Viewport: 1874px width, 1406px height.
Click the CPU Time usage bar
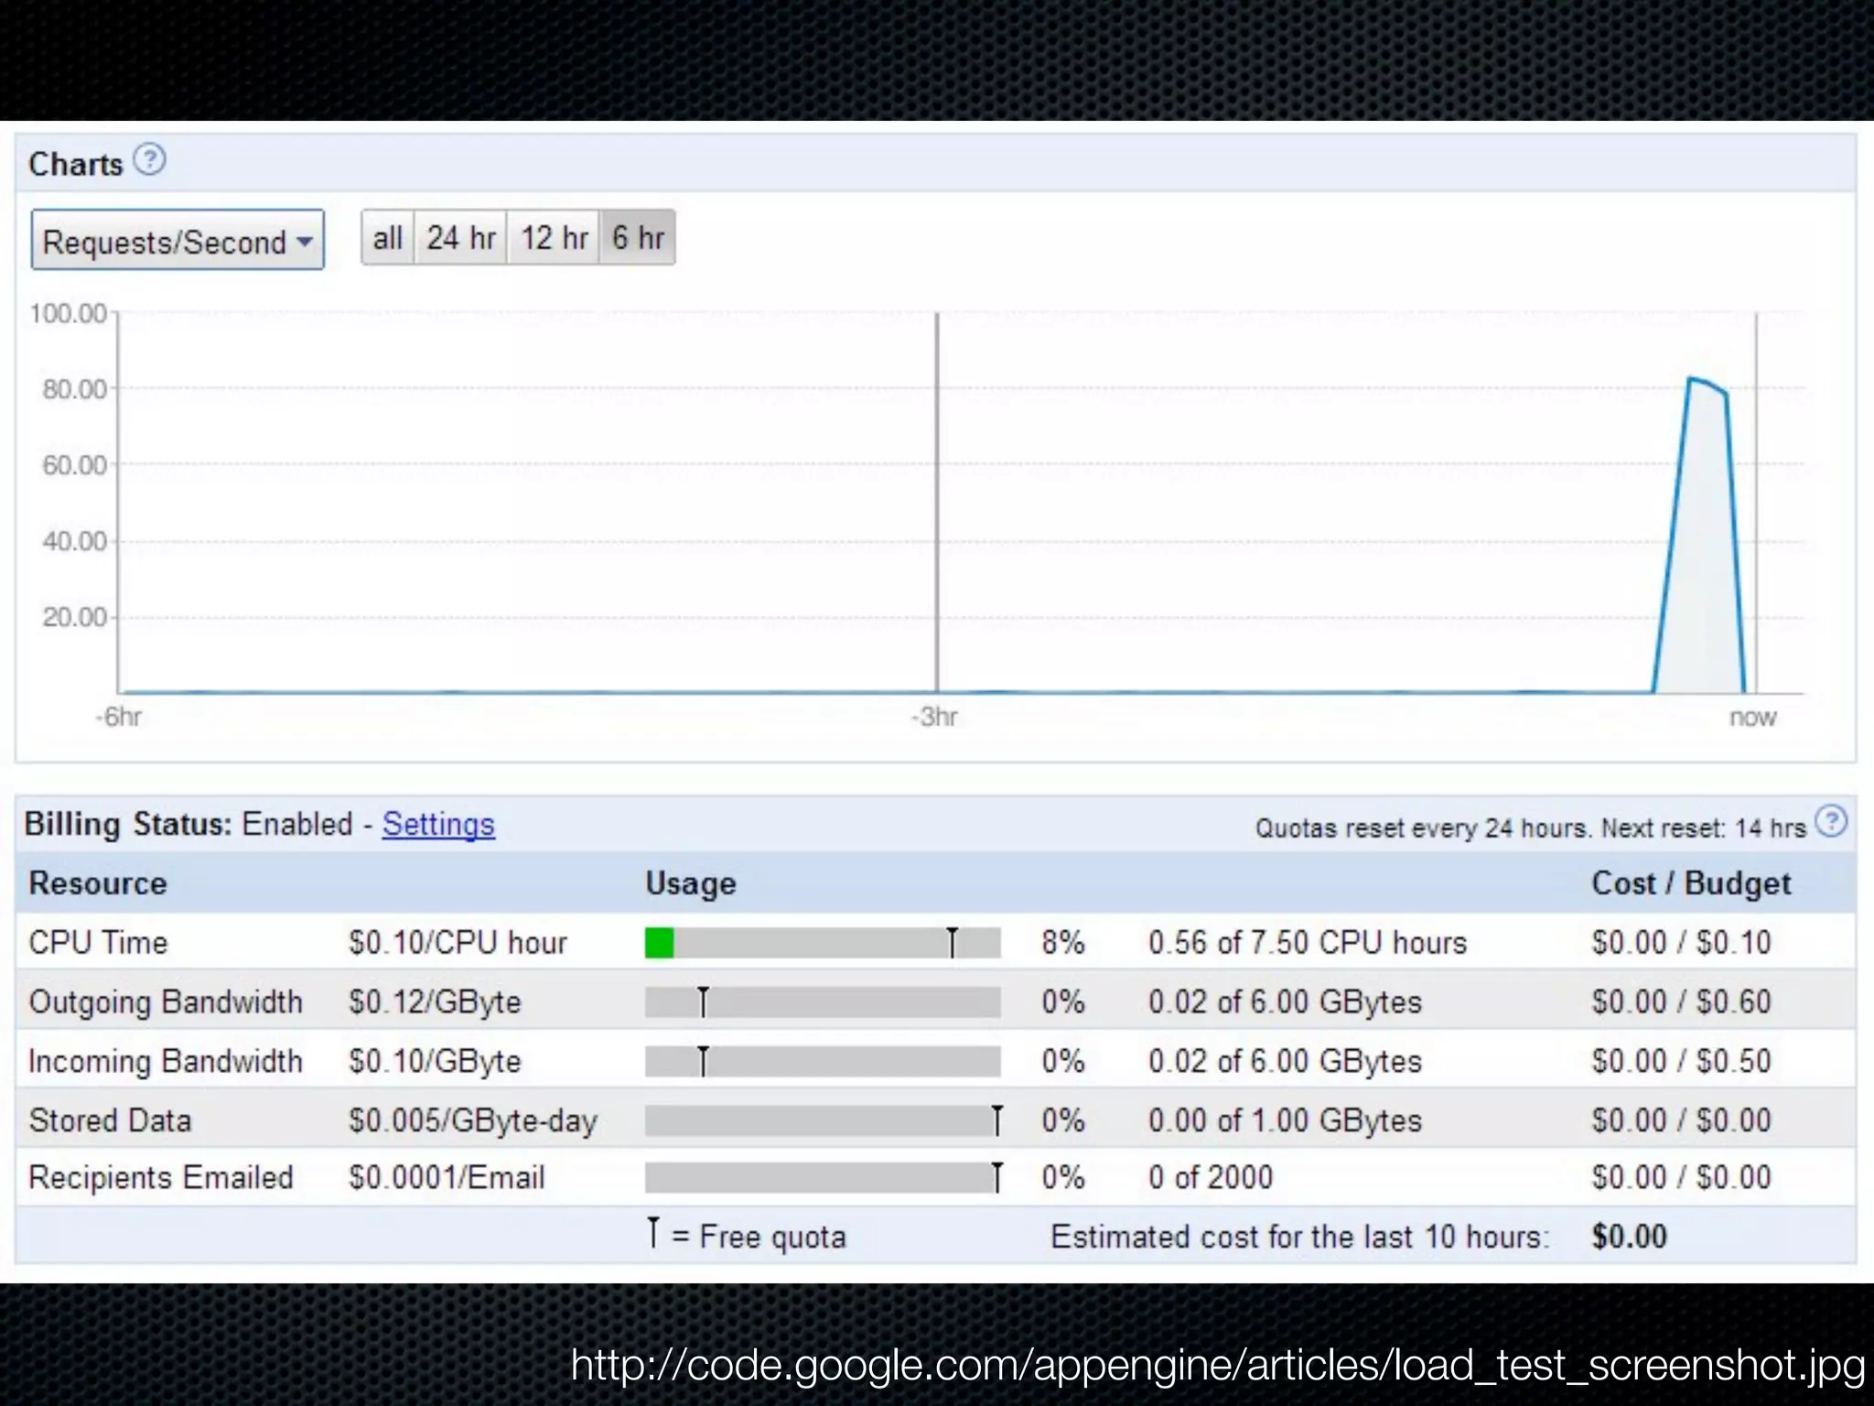click(823, 943)
